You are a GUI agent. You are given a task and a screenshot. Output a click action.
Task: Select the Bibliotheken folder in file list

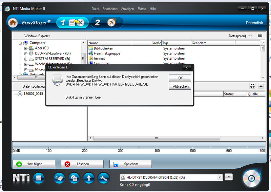(103, 48)
